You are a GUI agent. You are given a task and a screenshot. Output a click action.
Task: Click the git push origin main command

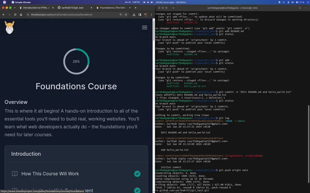tap(233, 170)
